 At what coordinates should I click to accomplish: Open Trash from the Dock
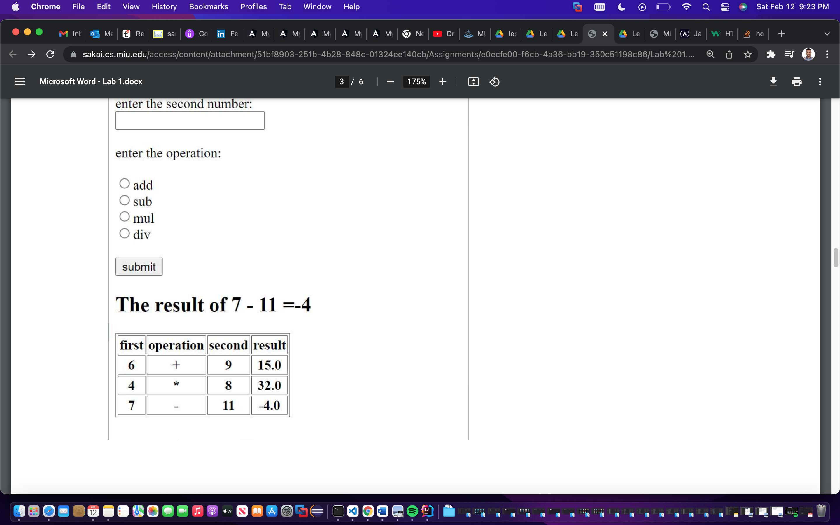tap(821, 511)
